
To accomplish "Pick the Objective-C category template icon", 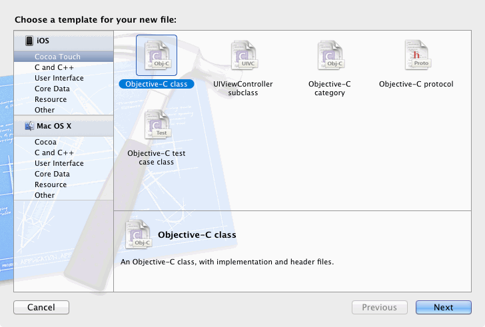I will click(329, 55).
